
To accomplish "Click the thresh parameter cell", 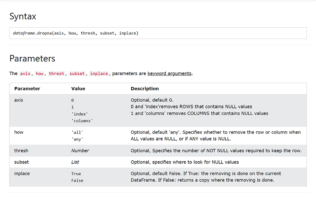I will (x=21, y=151).
